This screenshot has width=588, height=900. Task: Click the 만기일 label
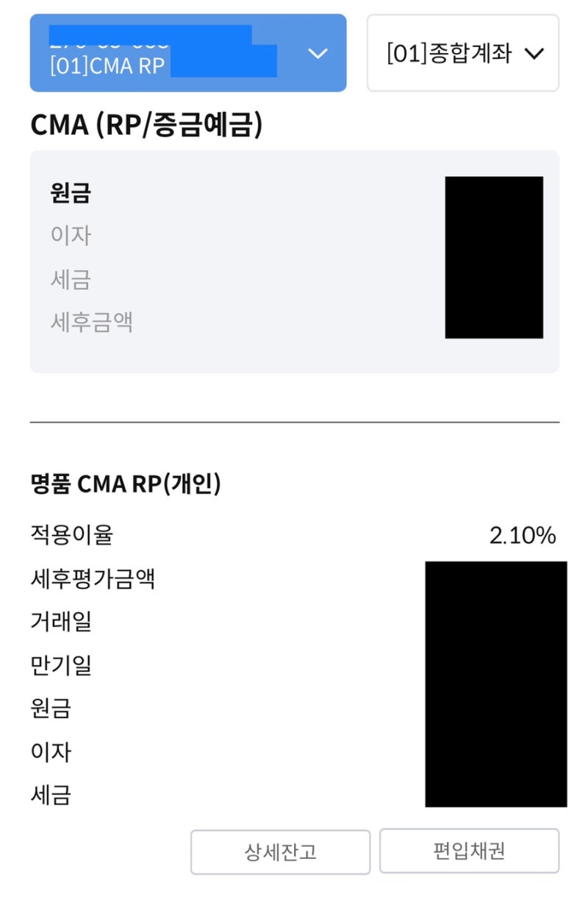pos(61,665)
